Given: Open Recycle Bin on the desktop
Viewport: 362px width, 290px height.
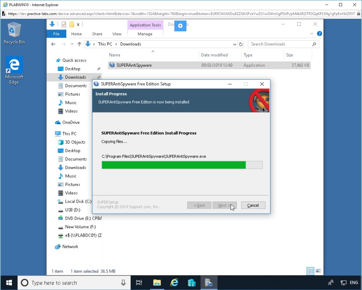Looking at the screenshot, I should [x=14, y=33].
